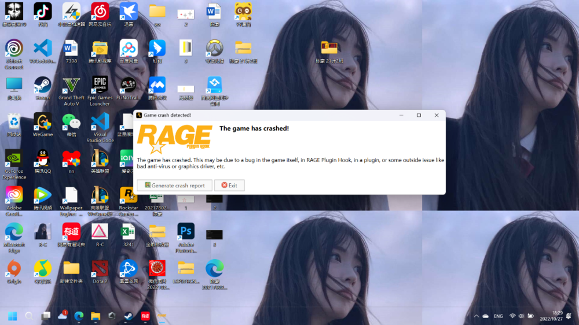
Task: Open the volume tray icon
Action: pyautogui.click(x=521, y=316)
